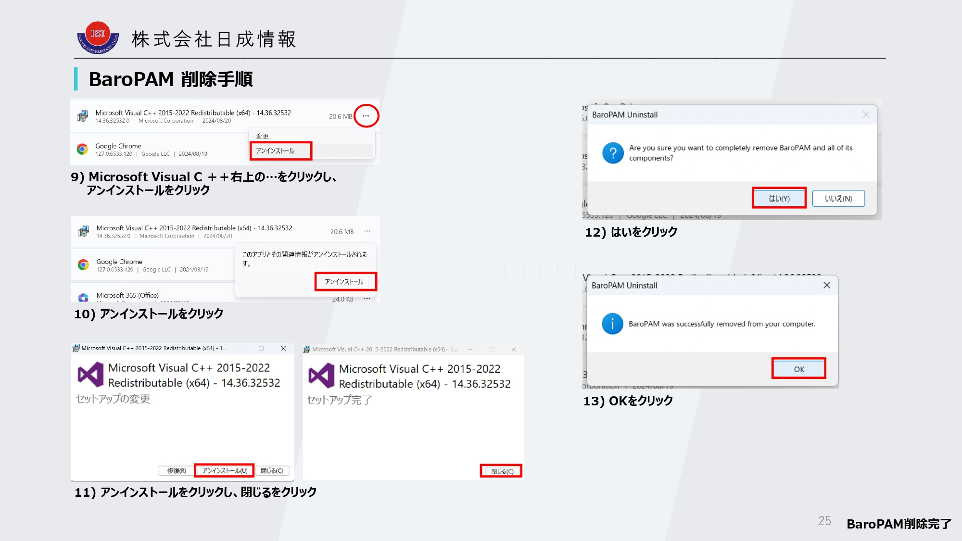Viewport: 962px width, 541px height.
Task: Click the Visual C++ installer icon in step 10 list
Action: coord(84,231)
